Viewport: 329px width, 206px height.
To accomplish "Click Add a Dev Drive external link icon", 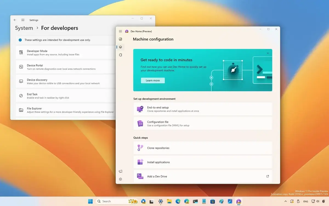I will (x=268, y=176).
